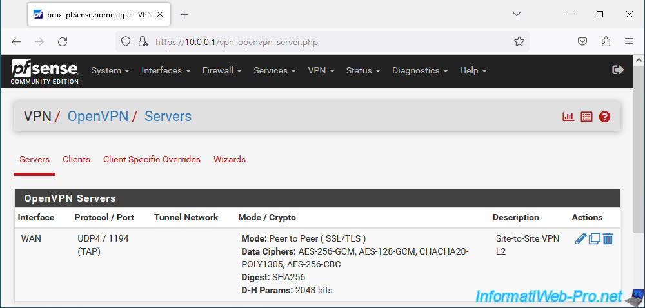Click the Servers breadcrumb link
This screenshot has width=645, height=308.
[x=168, y=117]
